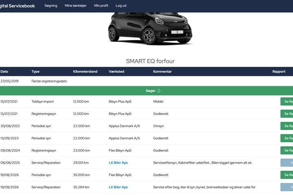293x195 pixels.
Task: Click the Service efter bog comment
Action: click(204, 187)
